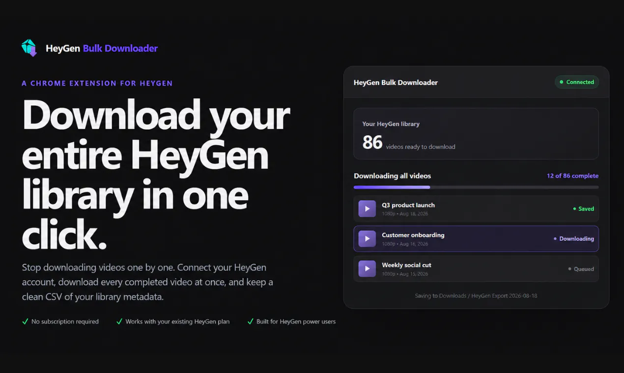Click the 86 video count number
The image size is (624, 373).
(372, 142)
